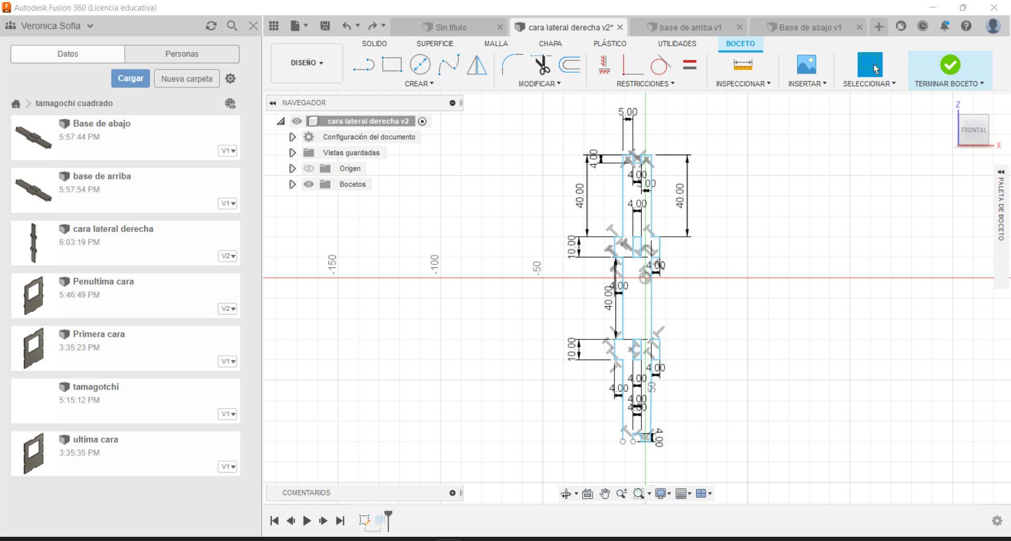Show the hidden Origen folder
The width and height of the screenshot is (1011, 541).
coord(309,168)
